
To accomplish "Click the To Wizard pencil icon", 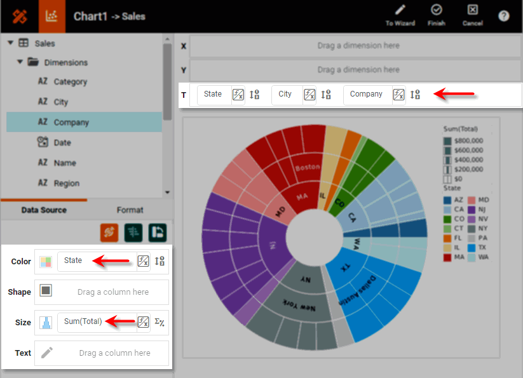I will [x=400, y=11].
